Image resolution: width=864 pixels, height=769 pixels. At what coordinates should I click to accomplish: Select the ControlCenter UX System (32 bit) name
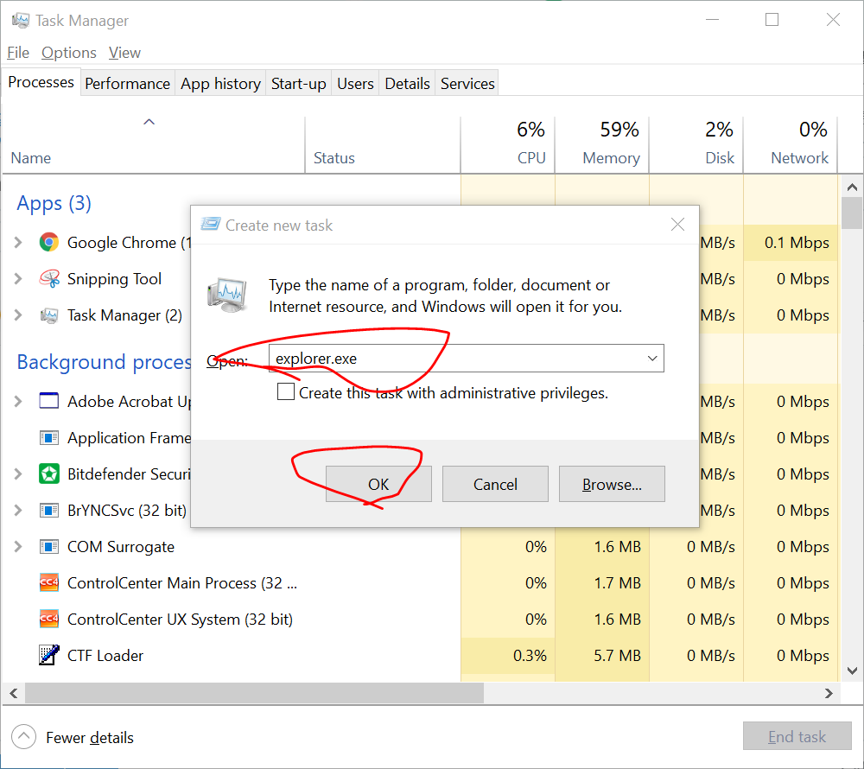pyautogui.click(x=180, y=619)
